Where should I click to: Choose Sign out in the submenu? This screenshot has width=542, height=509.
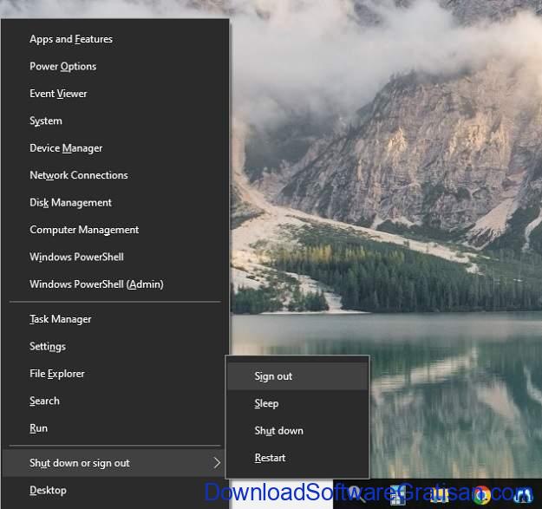coord(297,376)
